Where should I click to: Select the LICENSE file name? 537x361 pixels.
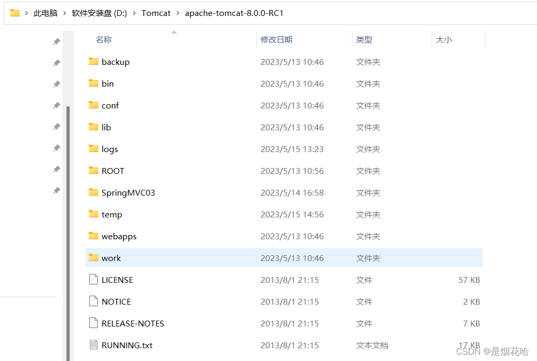coord(118,280)
